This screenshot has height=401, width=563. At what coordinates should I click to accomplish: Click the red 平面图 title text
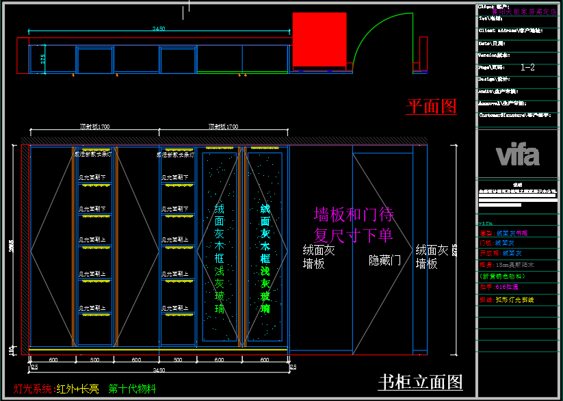pos(431,106)
